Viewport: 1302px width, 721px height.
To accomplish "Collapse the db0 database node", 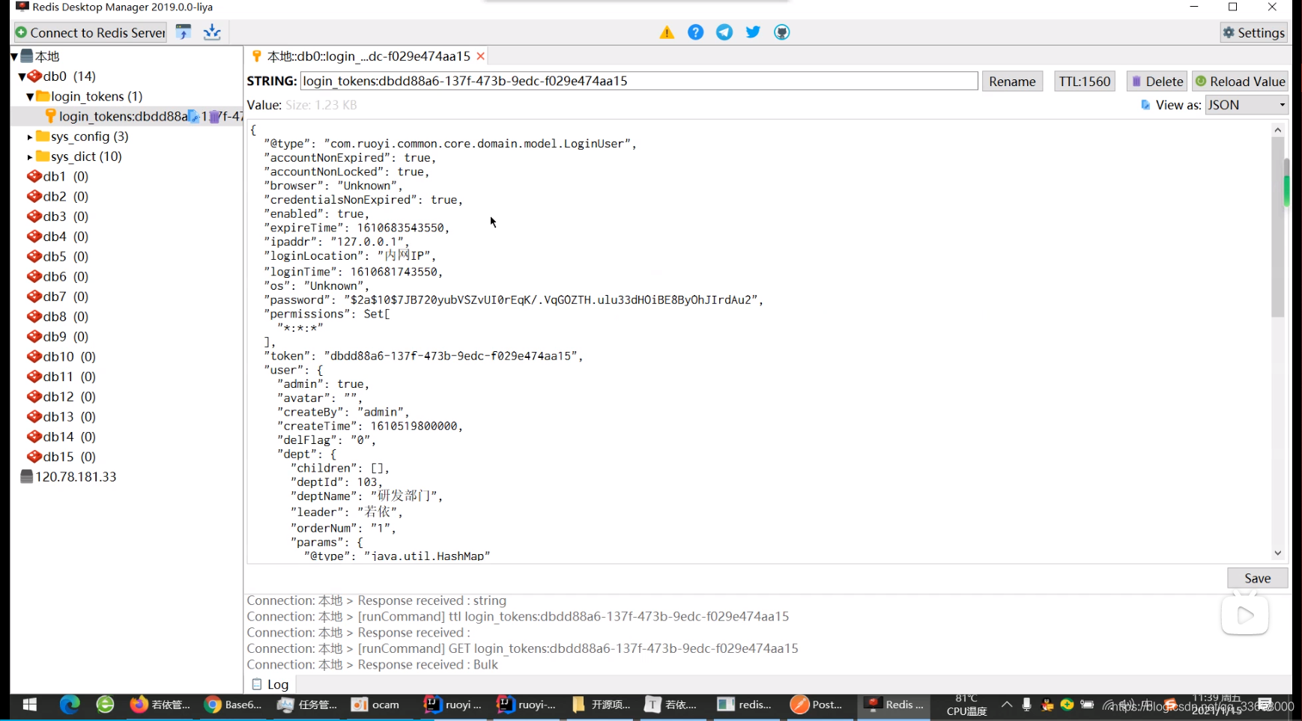I will pyautogui.click(x=22, y=76).
